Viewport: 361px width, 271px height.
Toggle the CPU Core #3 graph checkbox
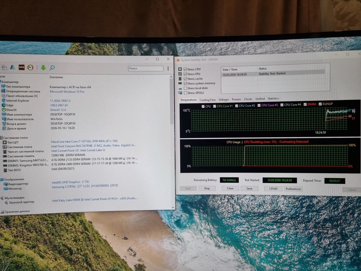[259, 105]
